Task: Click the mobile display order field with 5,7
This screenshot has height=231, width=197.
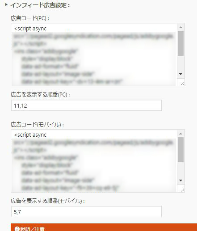Action: [86, 212]
